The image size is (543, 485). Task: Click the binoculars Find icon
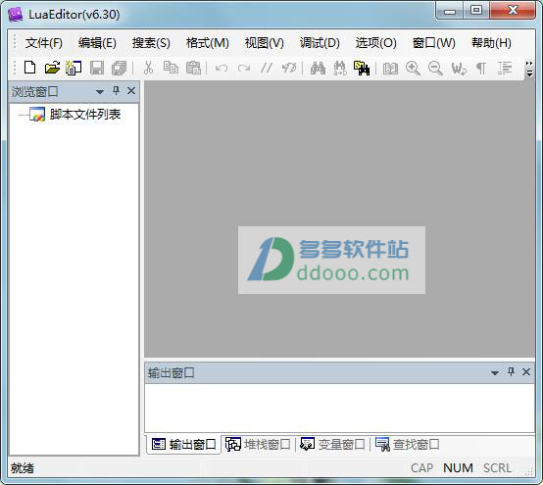pos(318,68)
